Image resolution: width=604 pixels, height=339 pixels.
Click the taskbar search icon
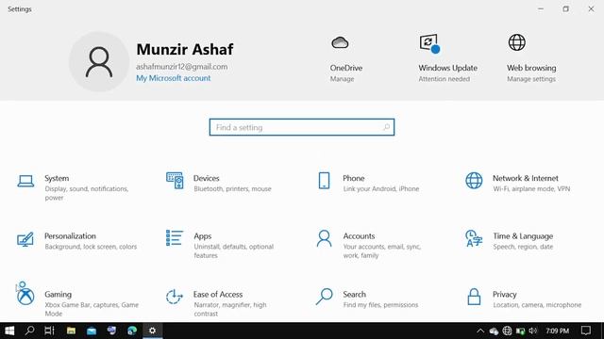[29, 331]
